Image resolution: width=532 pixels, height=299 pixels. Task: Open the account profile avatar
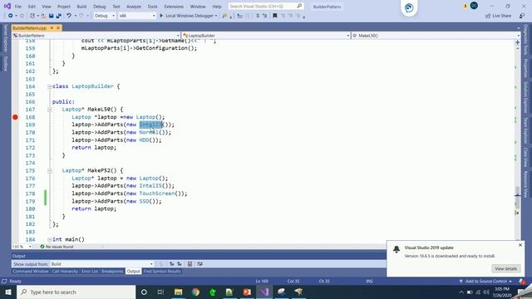click(x=474, y=6)
